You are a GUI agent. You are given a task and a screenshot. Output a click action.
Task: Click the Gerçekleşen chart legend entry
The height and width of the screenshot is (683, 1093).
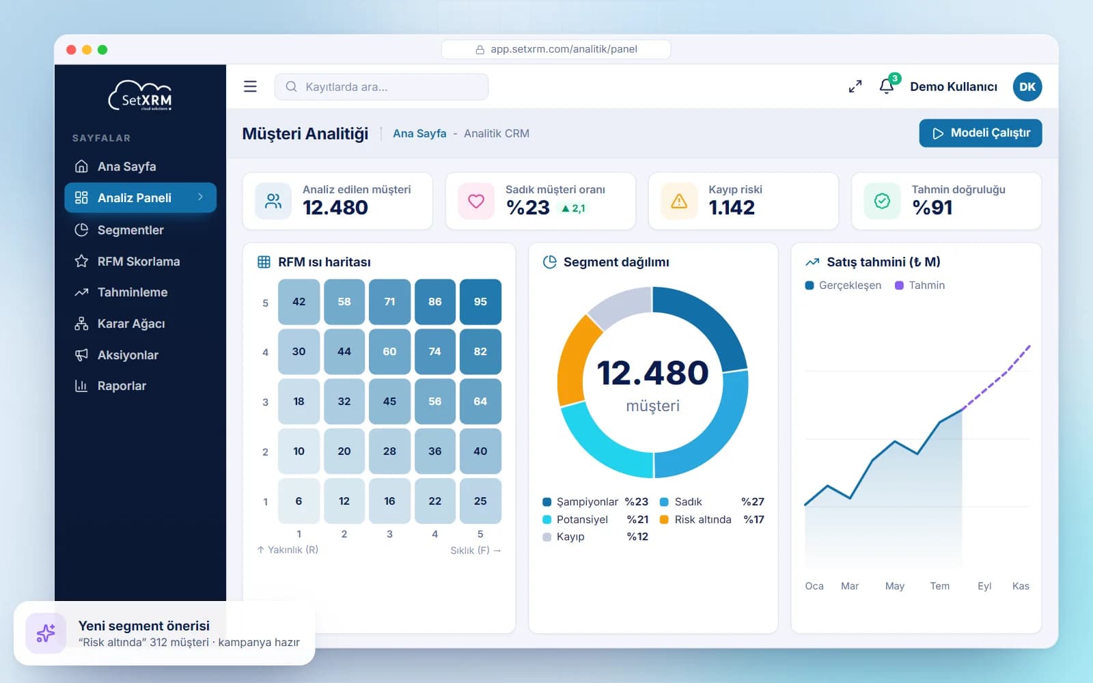[x=843, y=285]
